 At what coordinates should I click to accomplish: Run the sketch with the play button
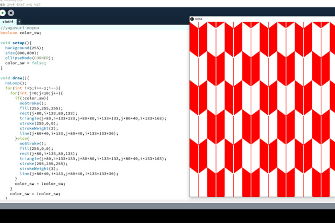click(3, 13)
